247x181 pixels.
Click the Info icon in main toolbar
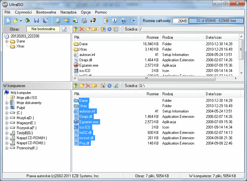pos(115,21)
